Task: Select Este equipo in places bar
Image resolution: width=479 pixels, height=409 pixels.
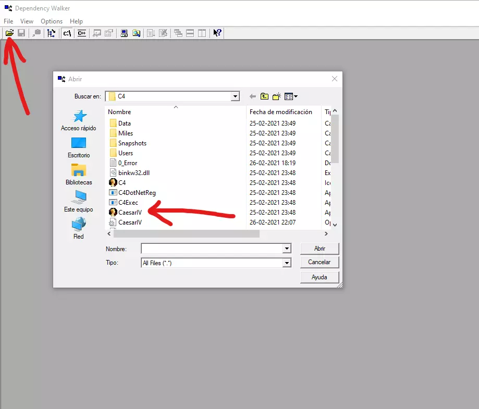Action: tap(79, 202)
